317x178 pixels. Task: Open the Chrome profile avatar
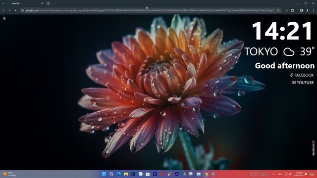point(307,10)
